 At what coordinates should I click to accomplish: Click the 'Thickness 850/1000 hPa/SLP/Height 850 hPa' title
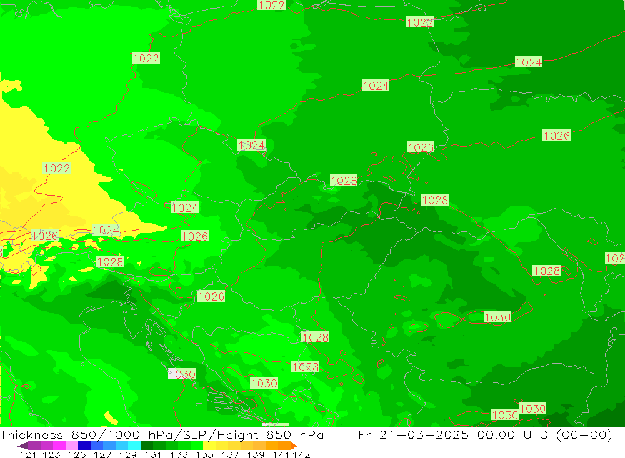(x=162, y=434)
